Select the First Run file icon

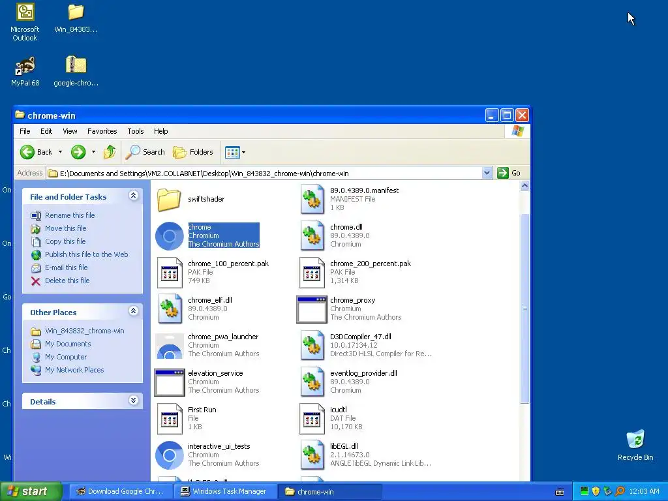coord(169,419)
